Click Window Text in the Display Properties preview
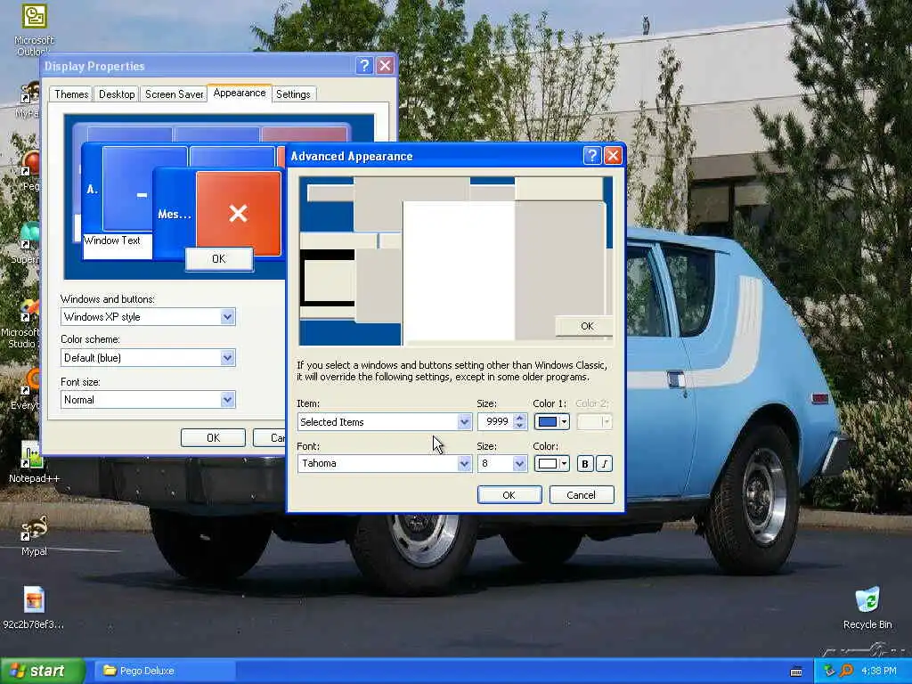This screenshot has height=684, width=912. 111,240
